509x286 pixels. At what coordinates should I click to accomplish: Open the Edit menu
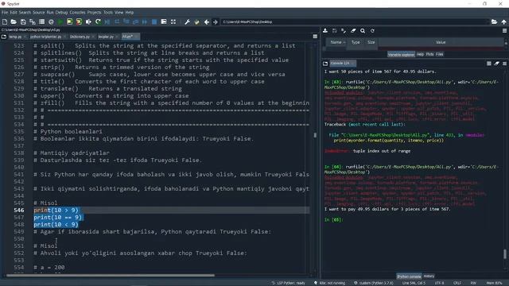(x=14, y=13)
